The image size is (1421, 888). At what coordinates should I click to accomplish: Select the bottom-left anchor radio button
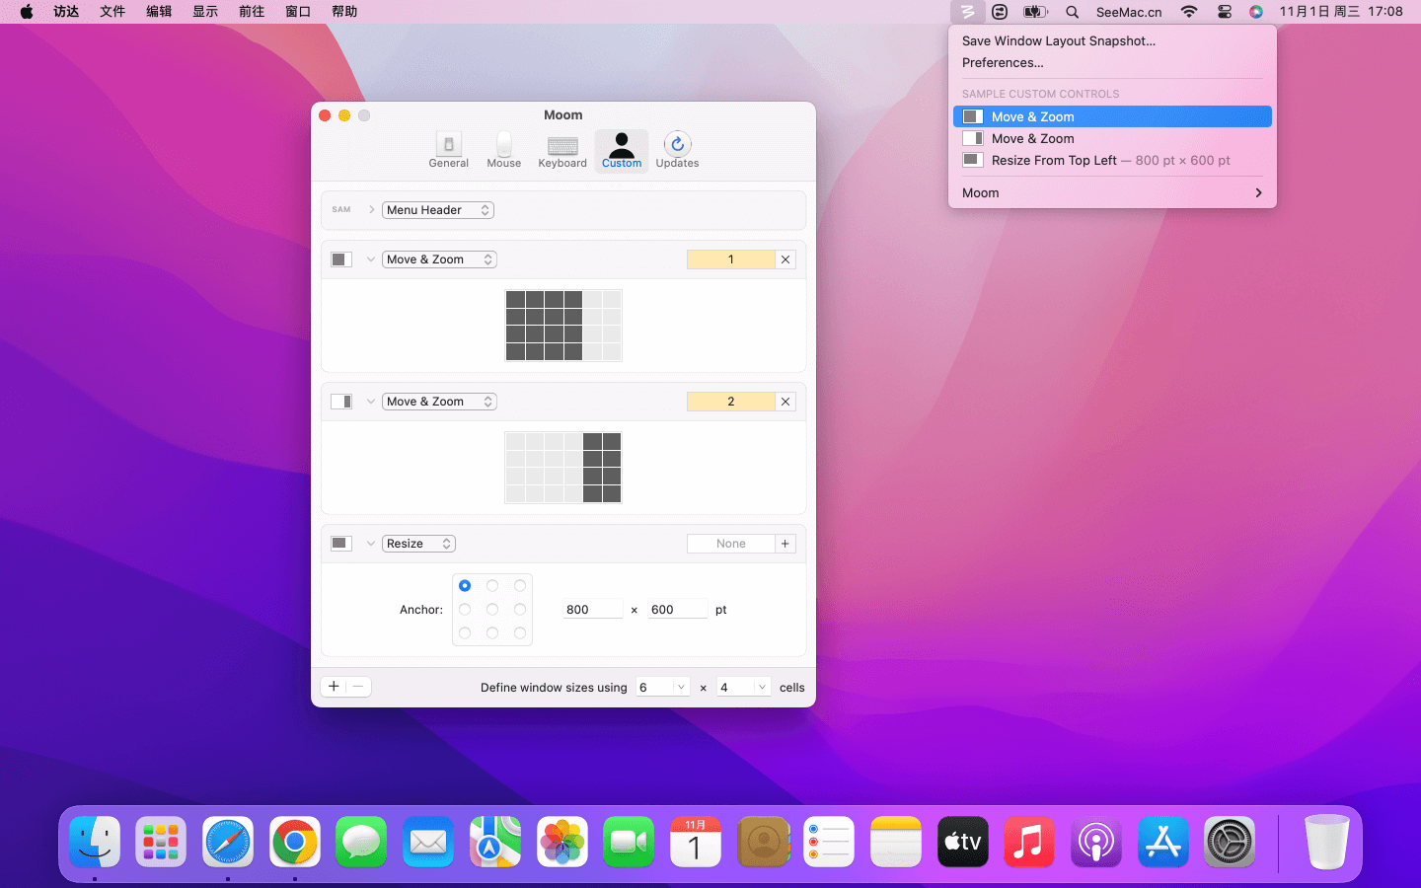pyautogui.click(x=465, y=633)
